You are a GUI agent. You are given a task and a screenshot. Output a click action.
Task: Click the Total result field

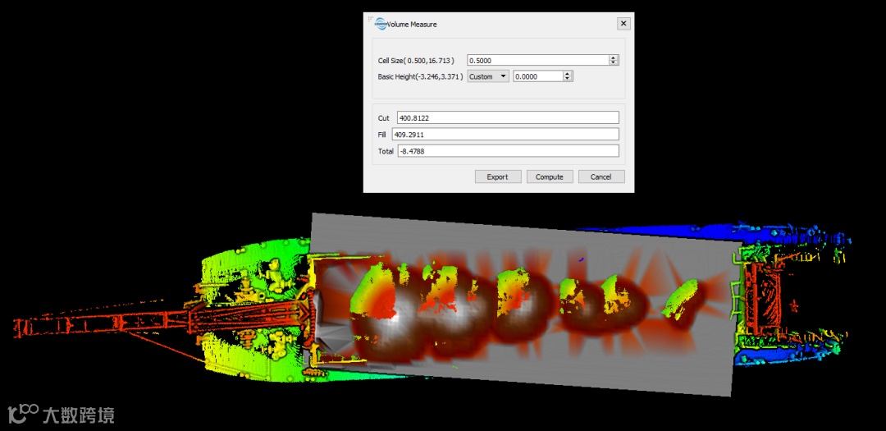coord(508,151)
